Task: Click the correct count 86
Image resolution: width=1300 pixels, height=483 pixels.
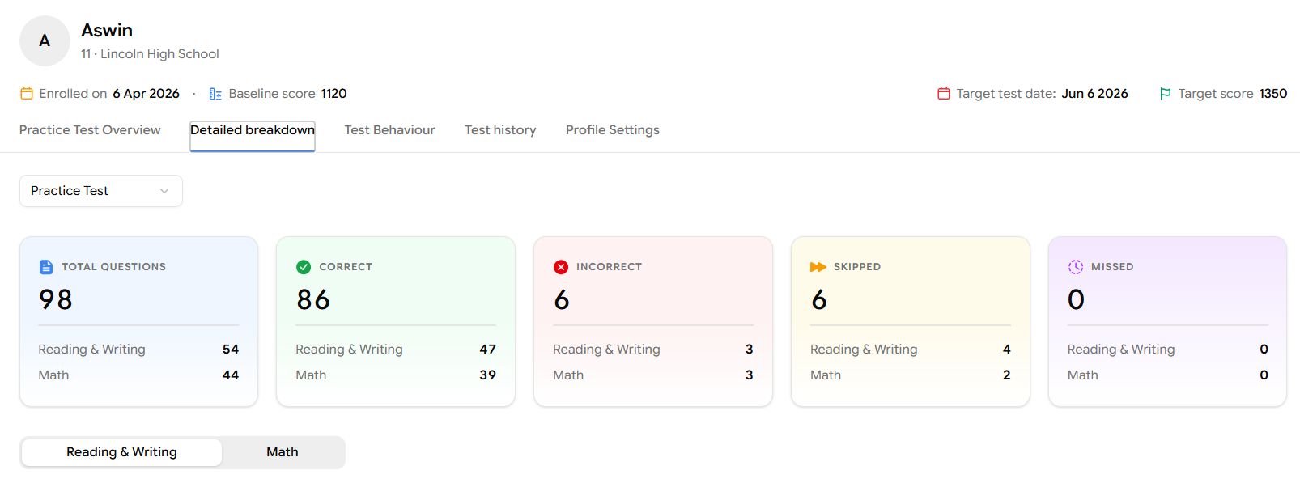Action: (x=313, y=300)
